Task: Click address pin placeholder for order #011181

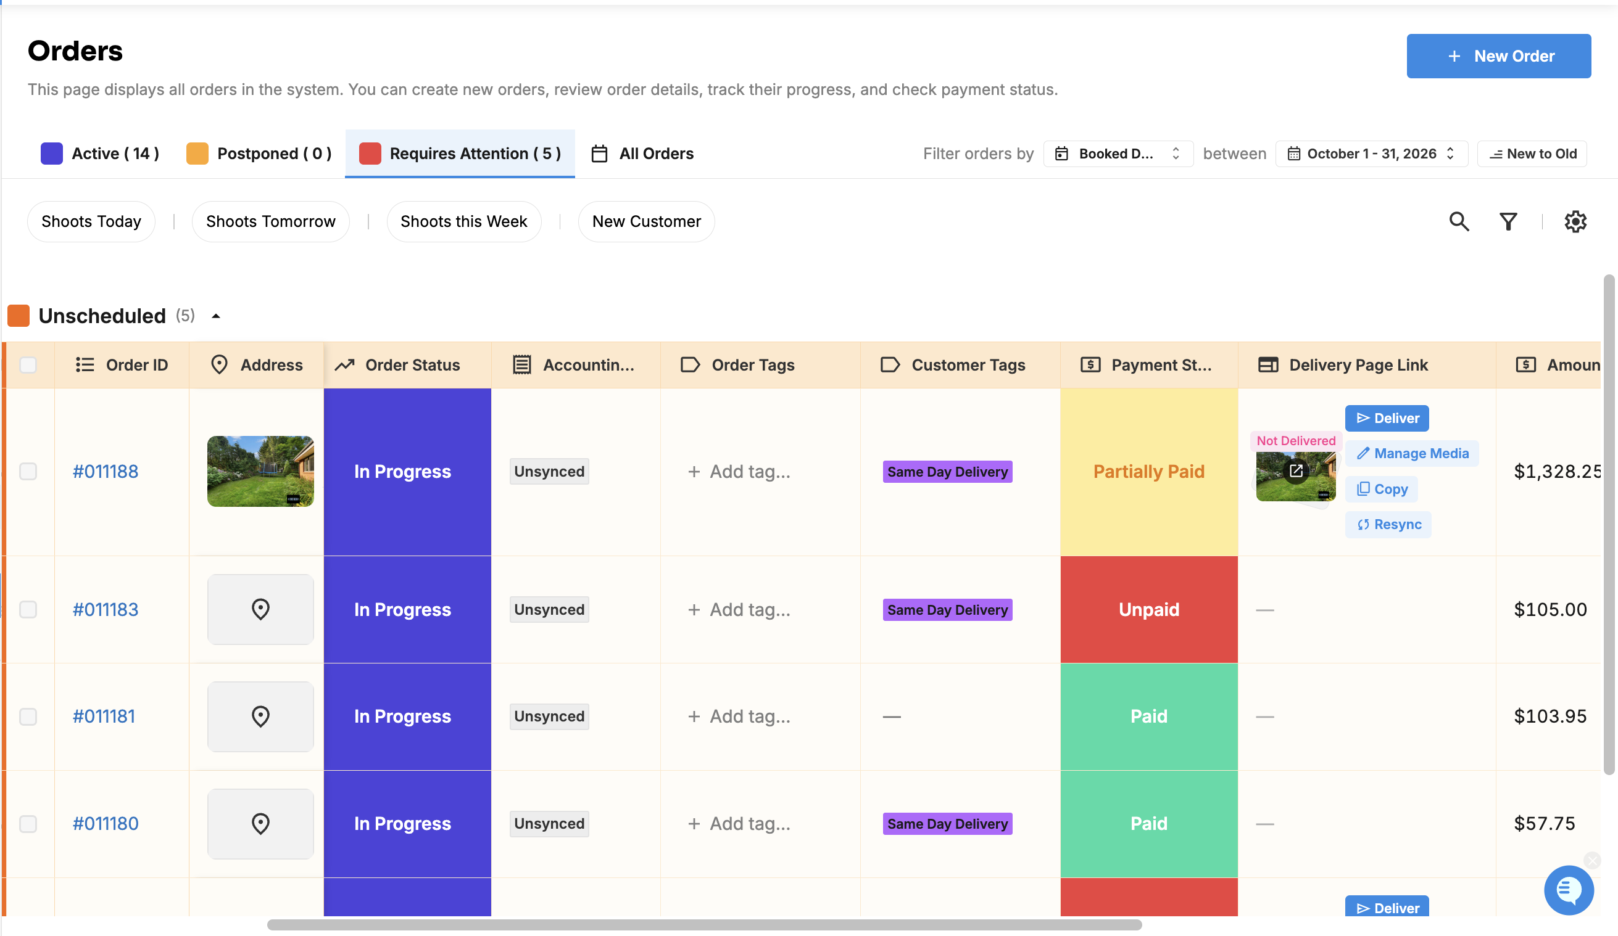Action: pos(260,716)
